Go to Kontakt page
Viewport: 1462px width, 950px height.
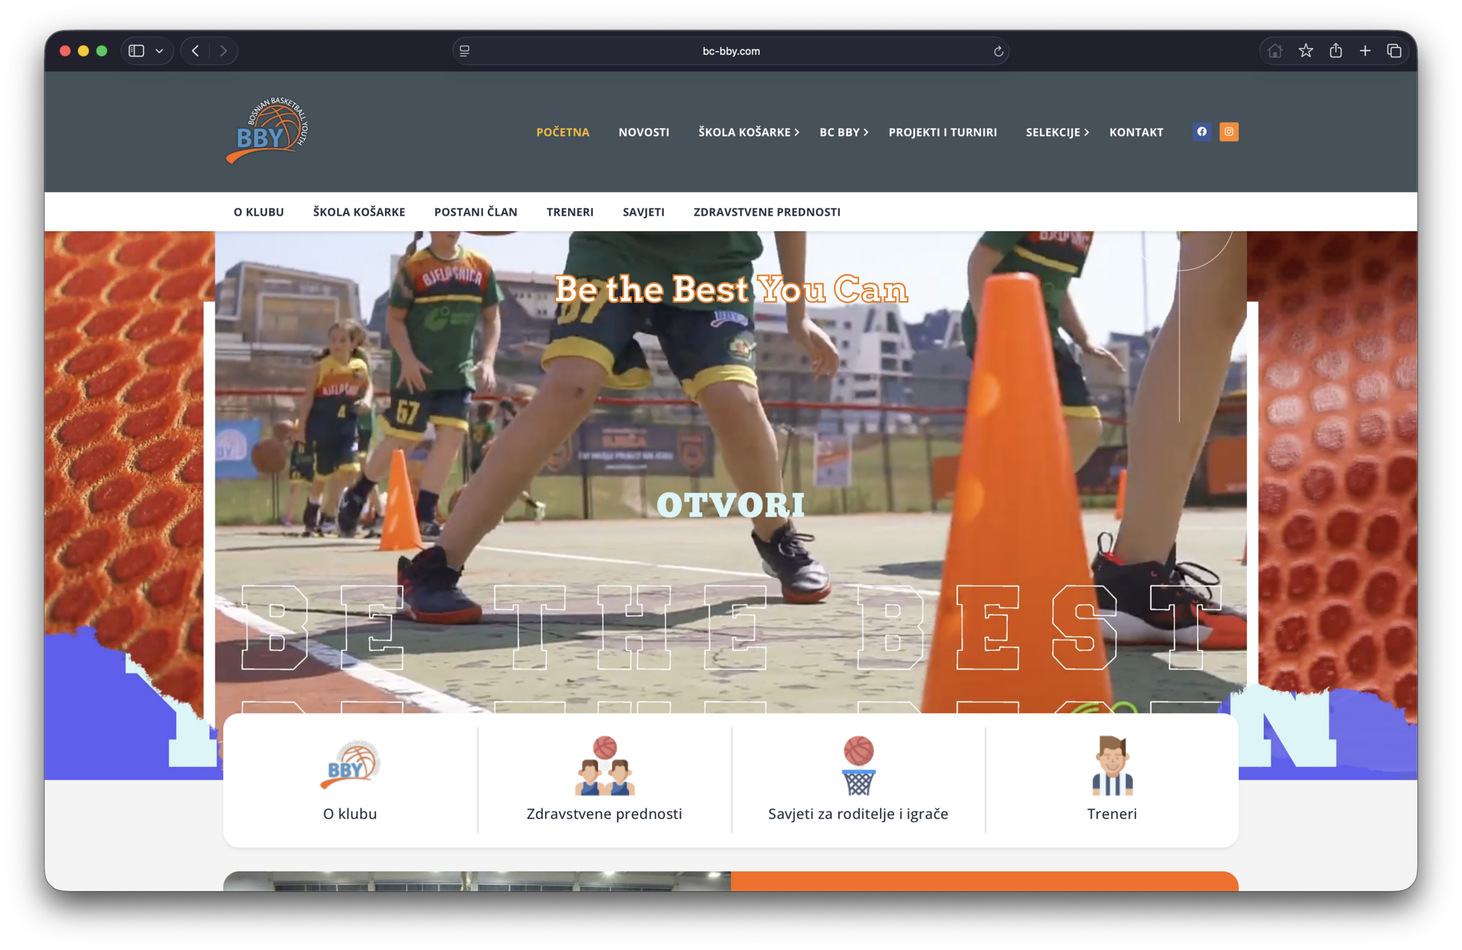[x=1136, y=132]
